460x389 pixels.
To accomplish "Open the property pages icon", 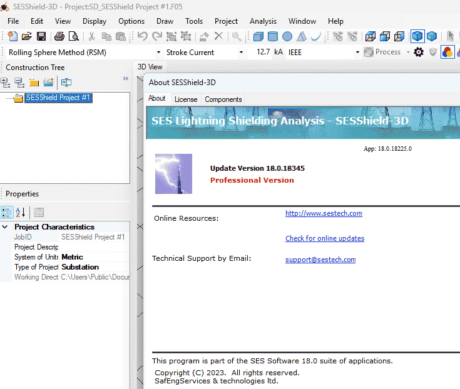I will 39,213.
